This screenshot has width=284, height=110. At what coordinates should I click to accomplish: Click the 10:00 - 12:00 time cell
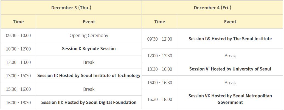[18, 49]
